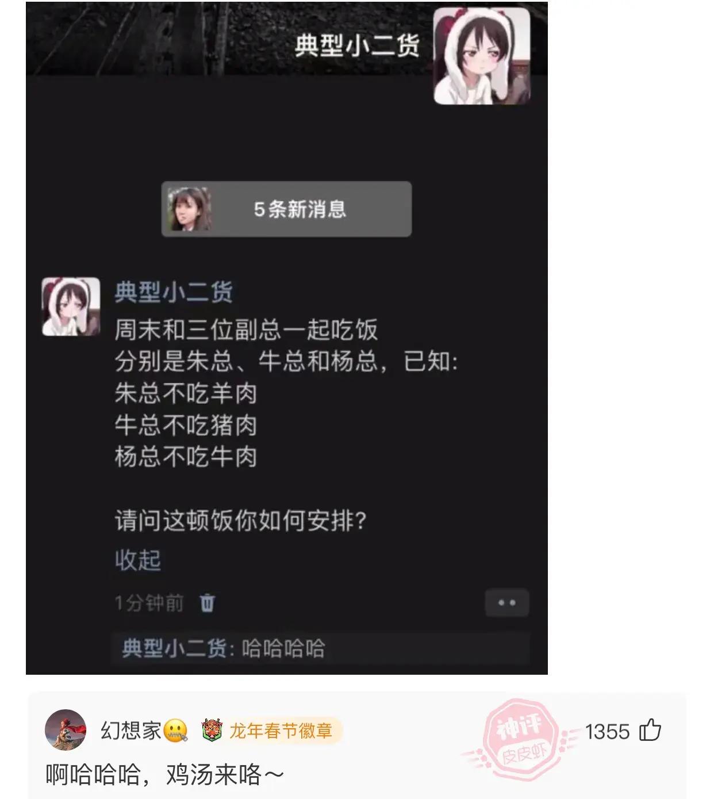The image size is (714, 799).
Task: Tap the avatar thumbnail in new messages banner
Action: 189,209
